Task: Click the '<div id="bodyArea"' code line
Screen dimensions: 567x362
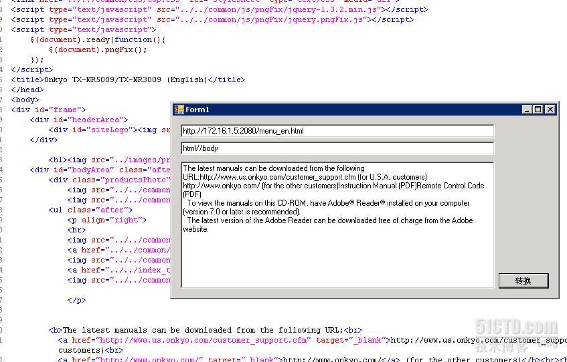Action: tap(100, 170)
